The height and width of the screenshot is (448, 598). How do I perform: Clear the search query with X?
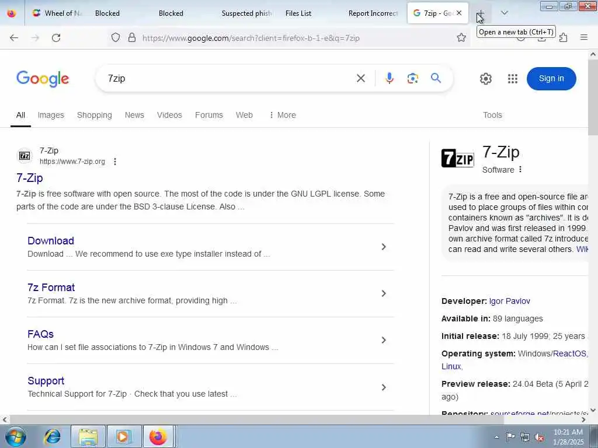[x=361, y=79]
